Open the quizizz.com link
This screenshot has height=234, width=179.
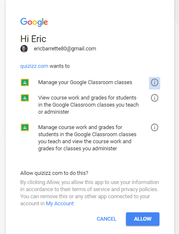pyautogui.click(x=34, y=66)
